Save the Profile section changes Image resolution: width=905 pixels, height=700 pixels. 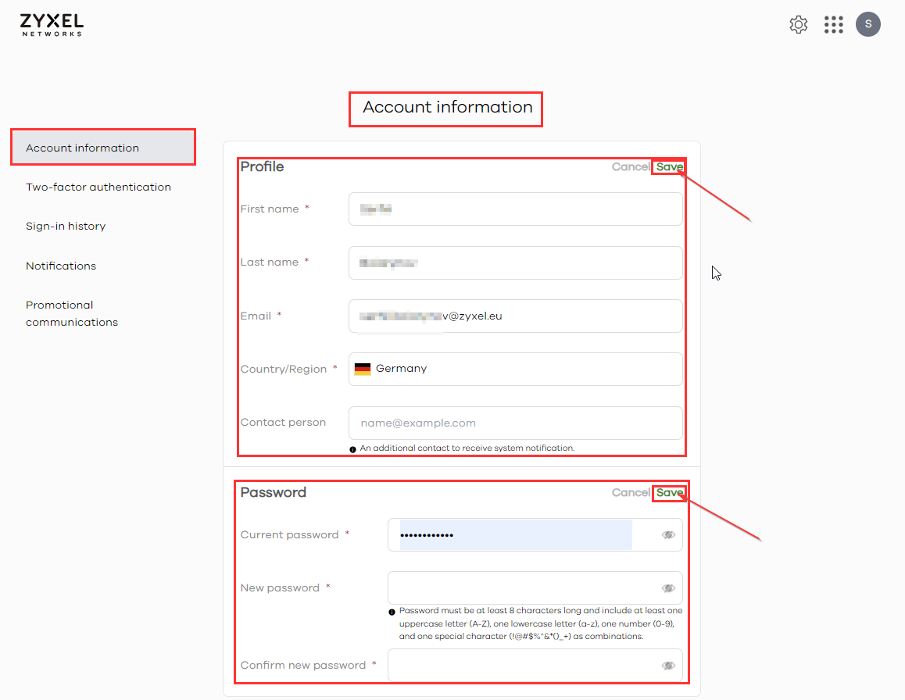(x=669, y=166)
